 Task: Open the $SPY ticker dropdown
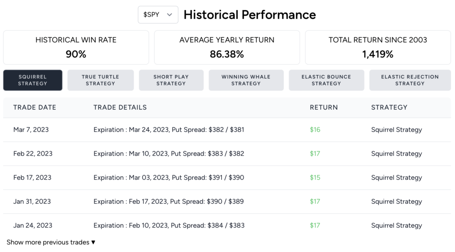158,15
